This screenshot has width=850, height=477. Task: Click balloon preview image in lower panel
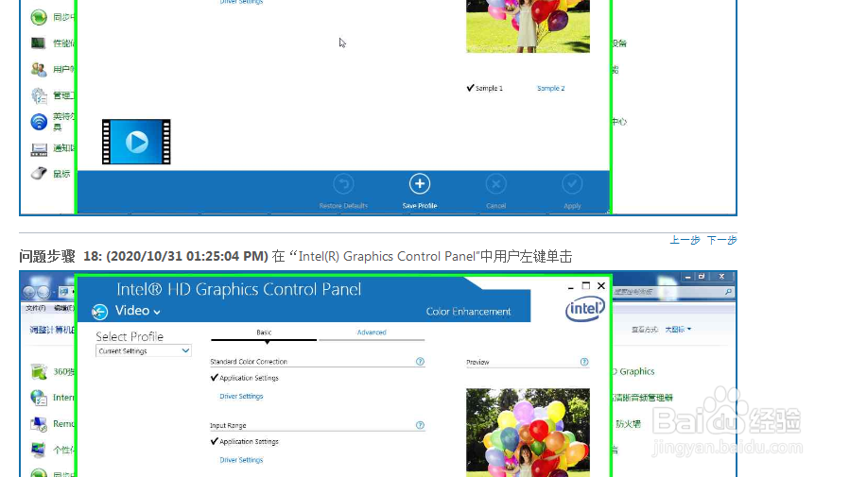click(x=528, y=432)
